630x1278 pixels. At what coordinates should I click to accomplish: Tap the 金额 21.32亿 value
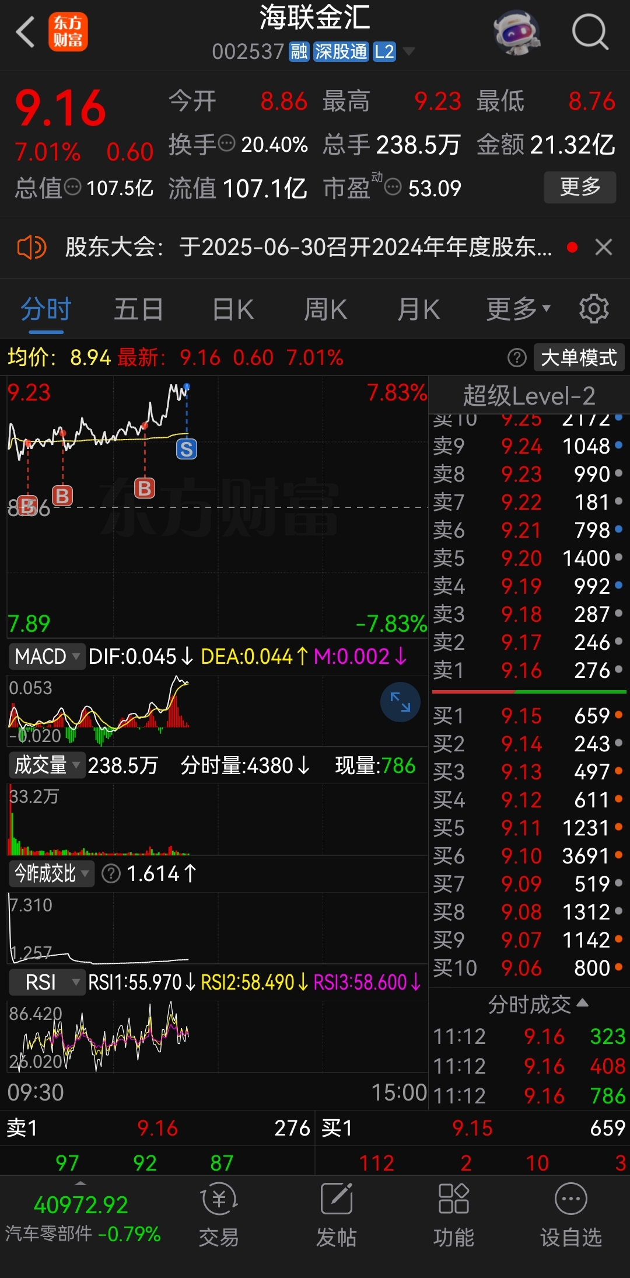(x=546, y=144)
